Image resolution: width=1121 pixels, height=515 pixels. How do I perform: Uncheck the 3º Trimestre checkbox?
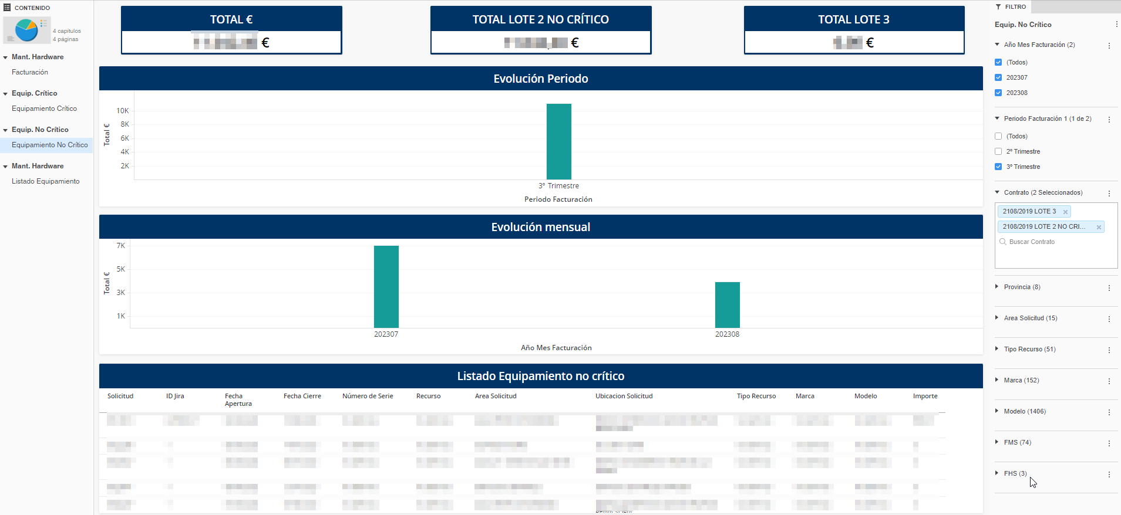tap(998, 167)
